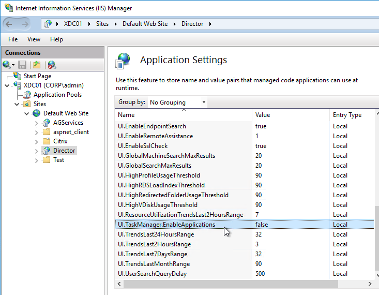Viewport: 379px width, 295px height.
Task: Expand the Test node
Action: point(37,160)
